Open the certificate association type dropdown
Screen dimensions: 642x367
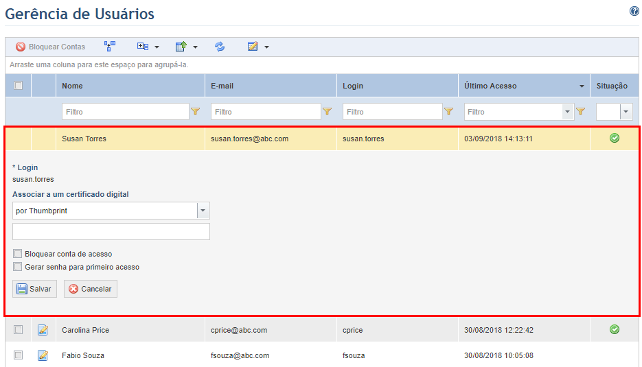(x=203, y=211)
